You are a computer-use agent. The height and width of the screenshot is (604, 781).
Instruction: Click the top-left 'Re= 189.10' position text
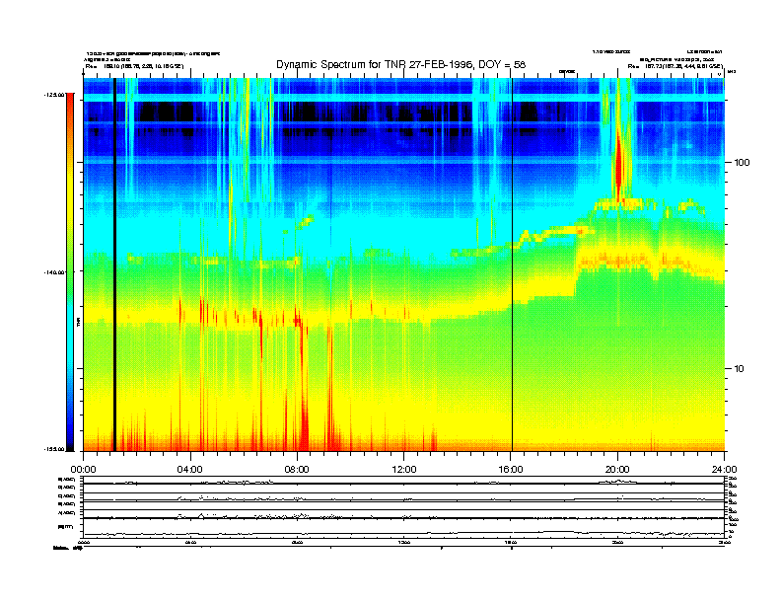coord(134,66)
